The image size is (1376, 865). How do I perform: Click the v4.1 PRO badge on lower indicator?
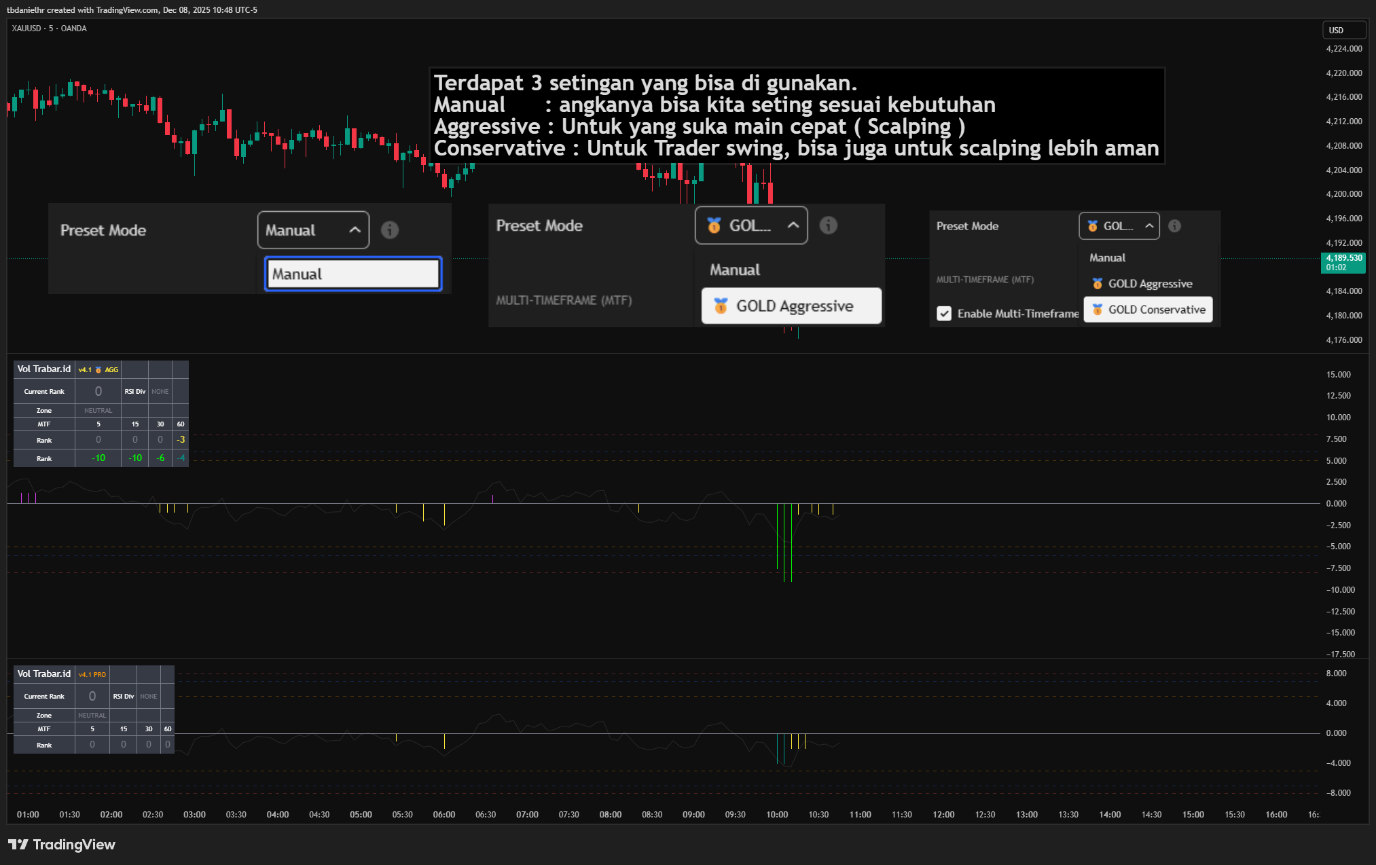click(92, 674)
